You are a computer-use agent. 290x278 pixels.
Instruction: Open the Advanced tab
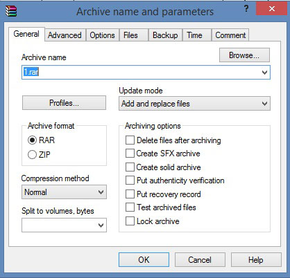[65, 35]
